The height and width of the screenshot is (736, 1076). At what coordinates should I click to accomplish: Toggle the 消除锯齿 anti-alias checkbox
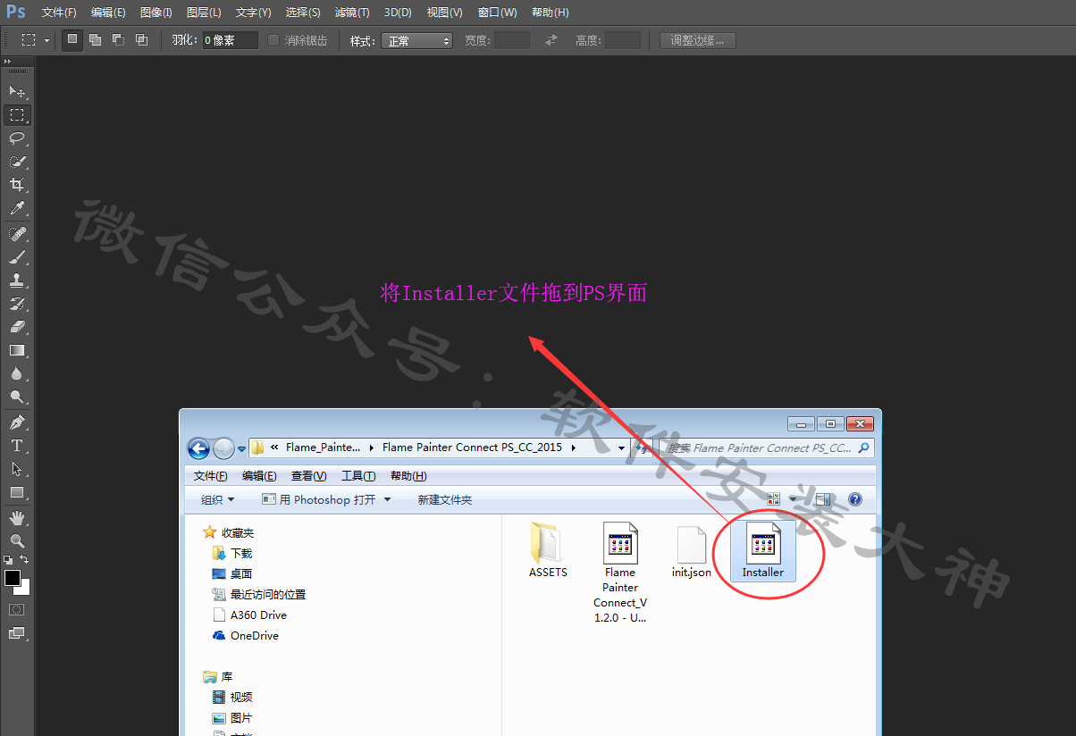point(273,40)
